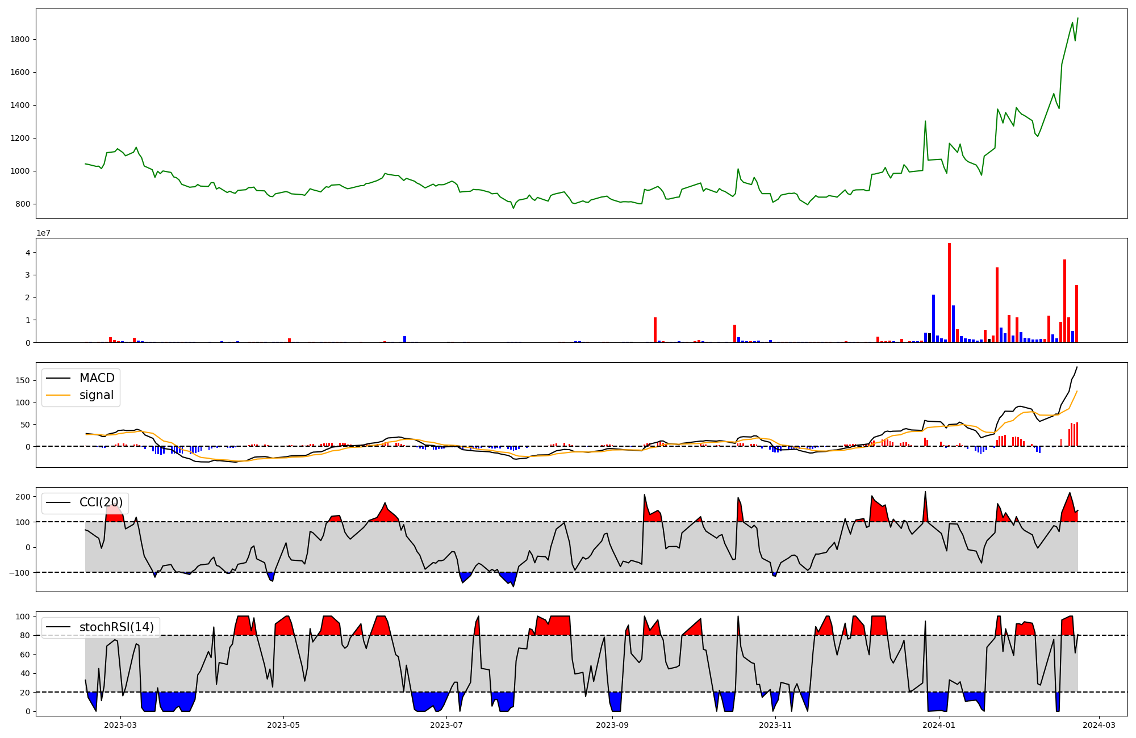Screen dimensions: 1136x738
Task: Click the black MACD line swatch in legend
Action: coord(58,378)
